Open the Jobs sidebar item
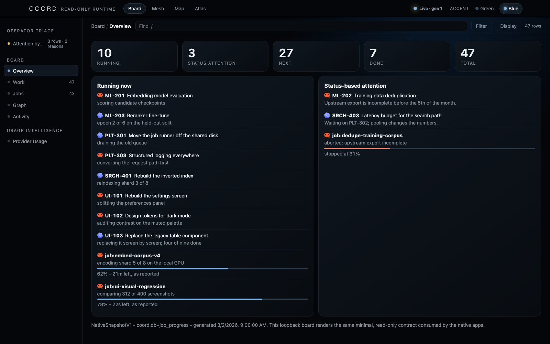Image resolution: width=550 pixels, height=344 pixels. [x=41, y=94]
